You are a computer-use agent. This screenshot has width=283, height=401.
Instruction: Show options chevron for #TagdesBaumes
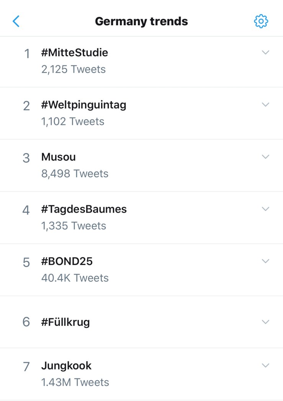265,209
